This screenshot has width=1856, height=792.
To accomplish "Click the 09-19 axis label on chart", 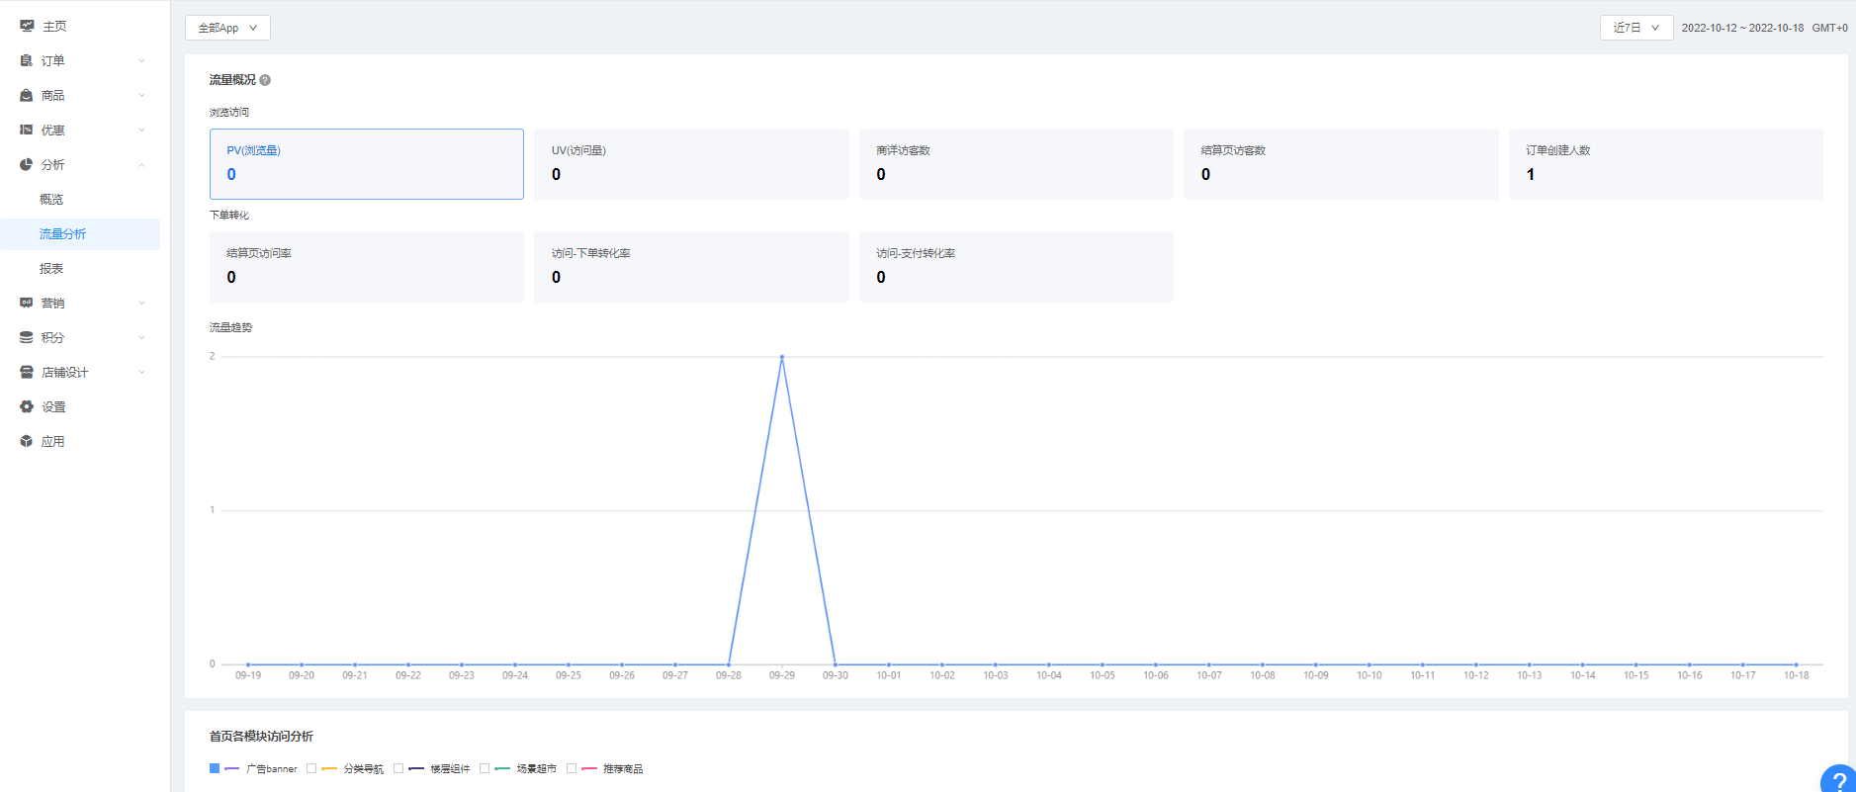I will (248, 675).
